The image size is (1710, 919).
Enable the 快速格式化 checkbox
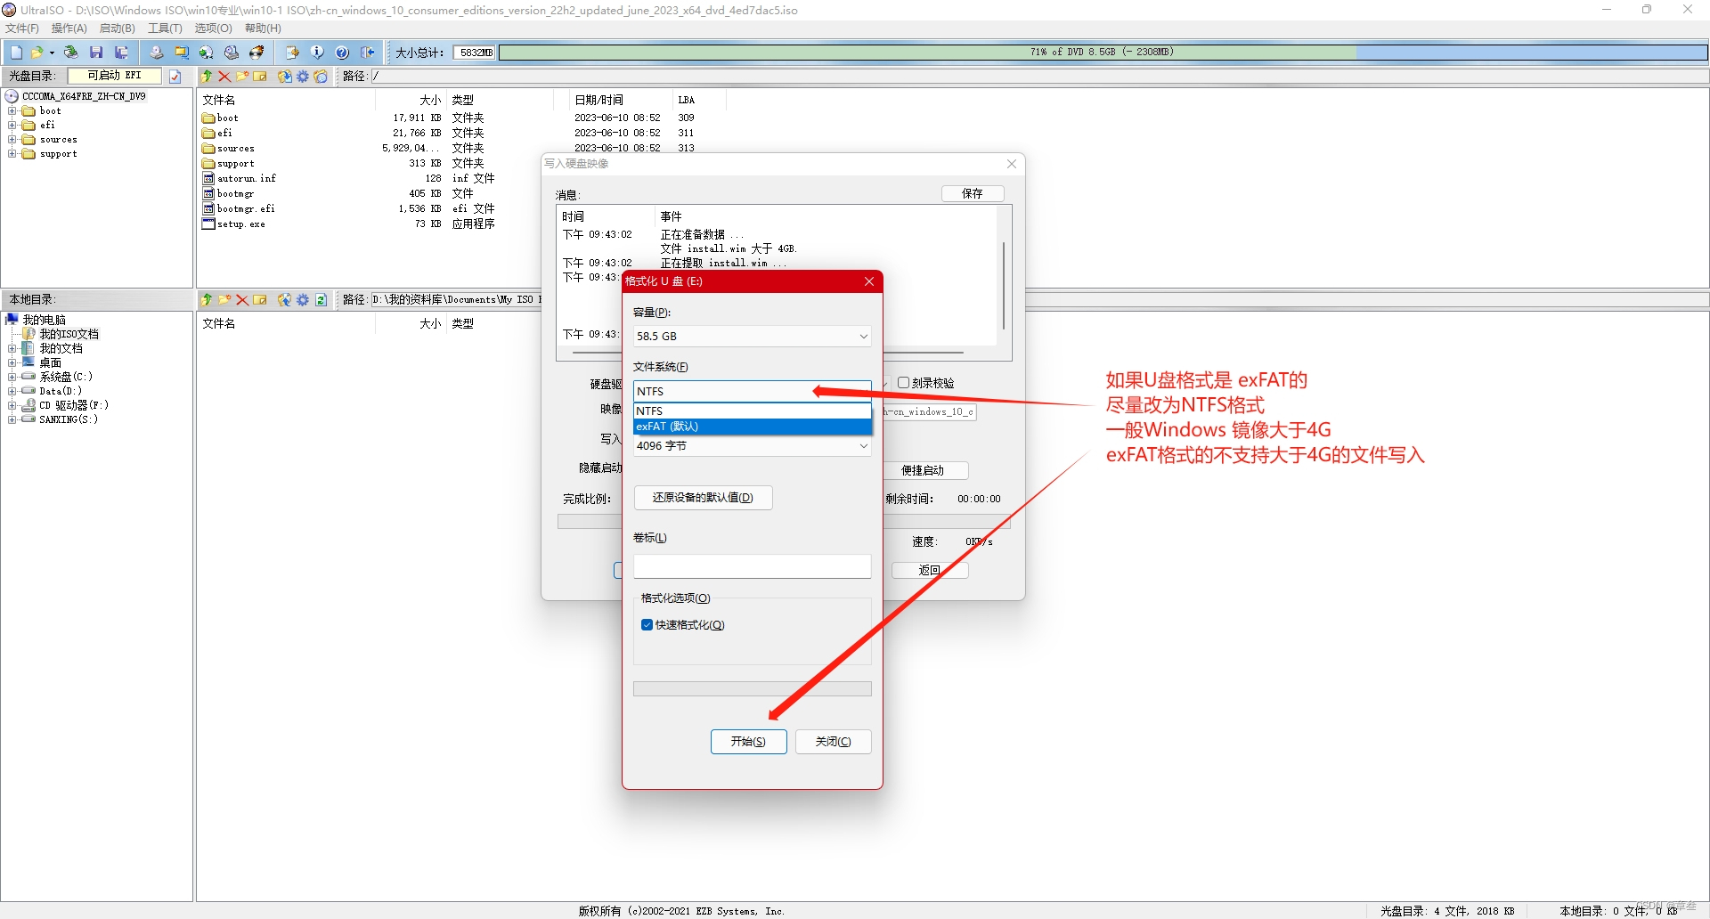click(x=647, y=624)
